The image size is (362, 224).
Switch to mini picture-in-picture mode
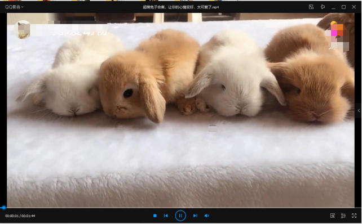coord(311,7)
